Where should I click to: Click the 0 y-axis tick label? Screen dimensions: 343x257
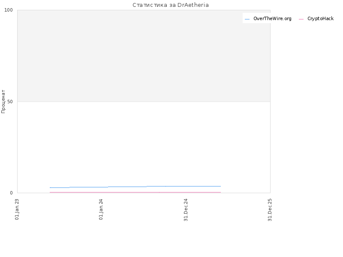coord(12,193)
